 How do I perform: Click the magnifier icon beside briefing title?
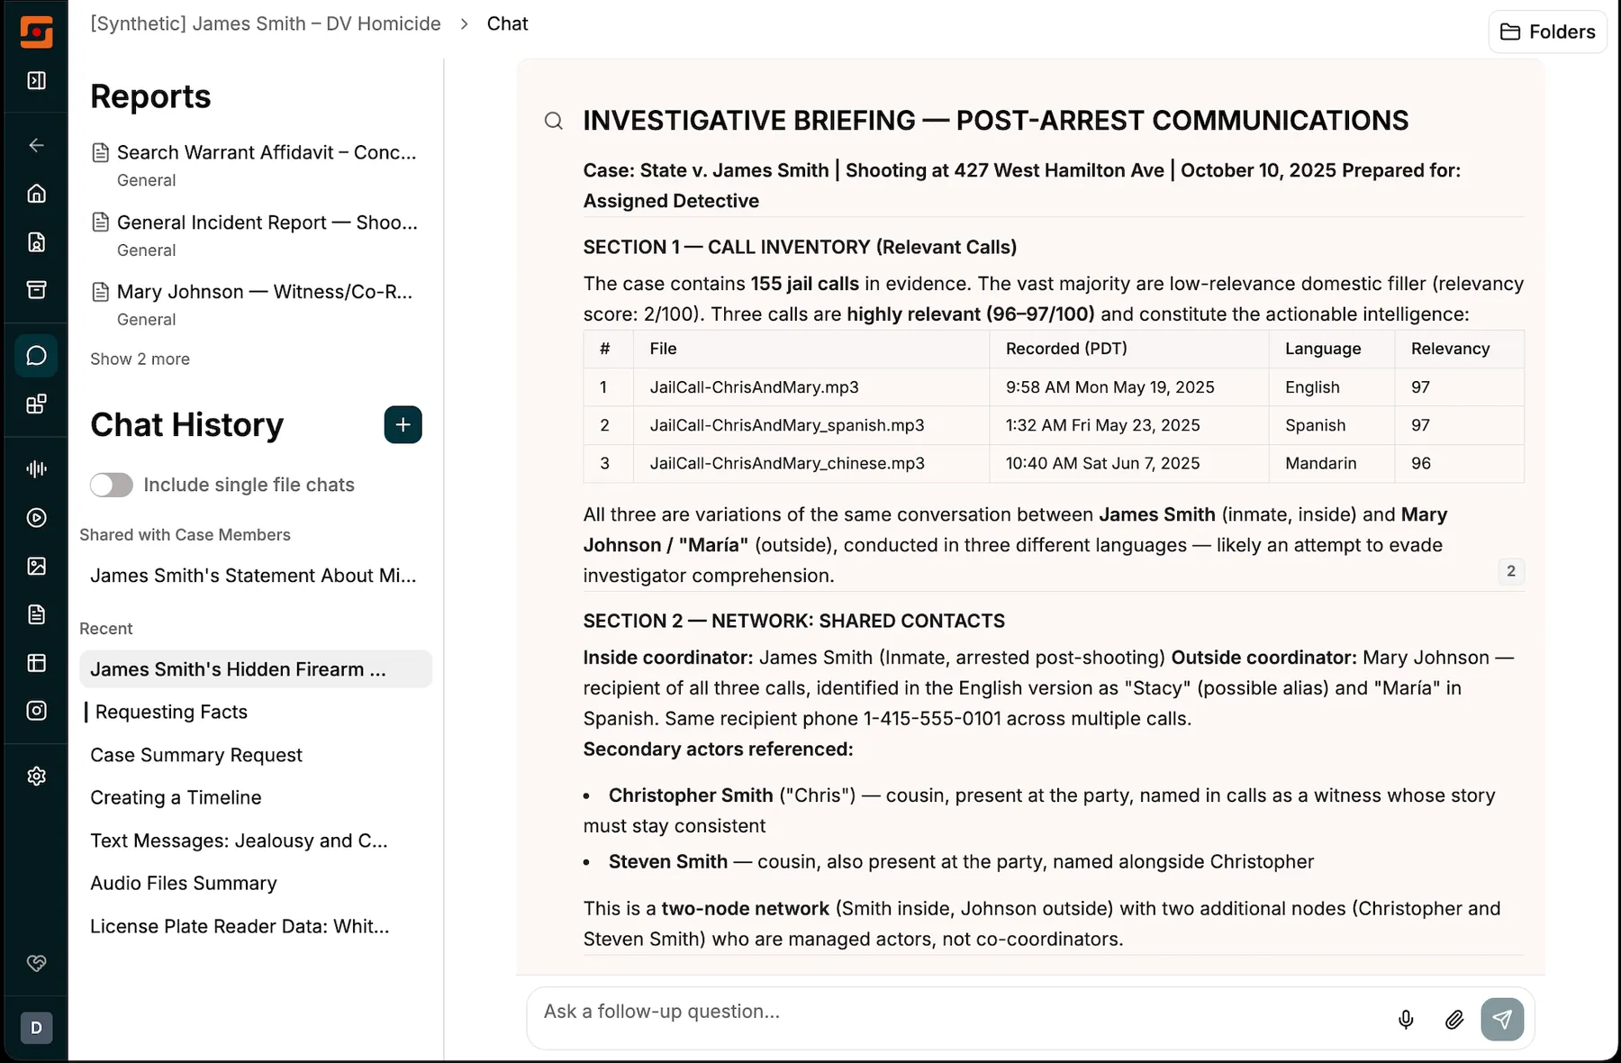[x=554, y=121]
